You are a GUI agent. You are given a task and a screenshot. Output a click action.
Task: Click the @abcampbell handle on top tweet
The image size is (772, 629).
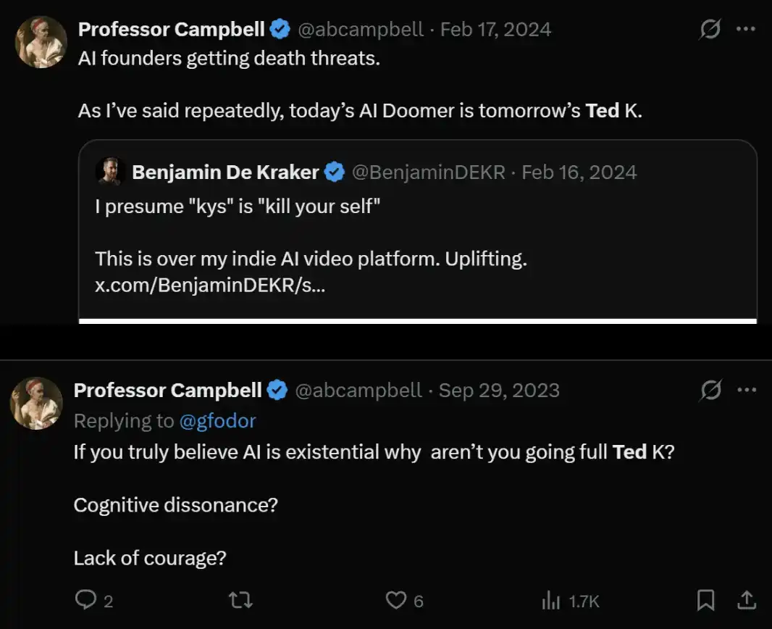(x=361, y=29)
